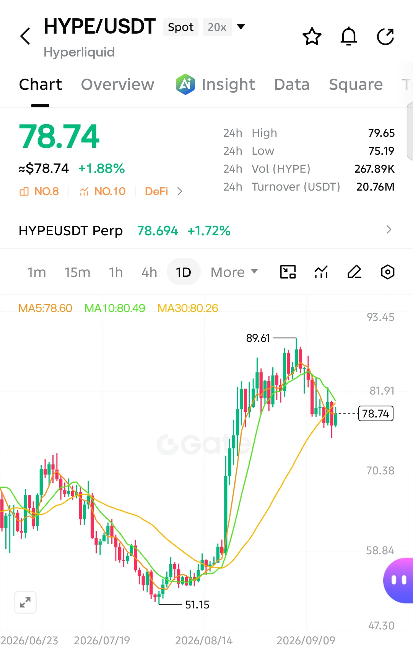The image size is (413, 647).
Task: Tap the MA10:80.49 indicator label
Action: tap(115, 308)
